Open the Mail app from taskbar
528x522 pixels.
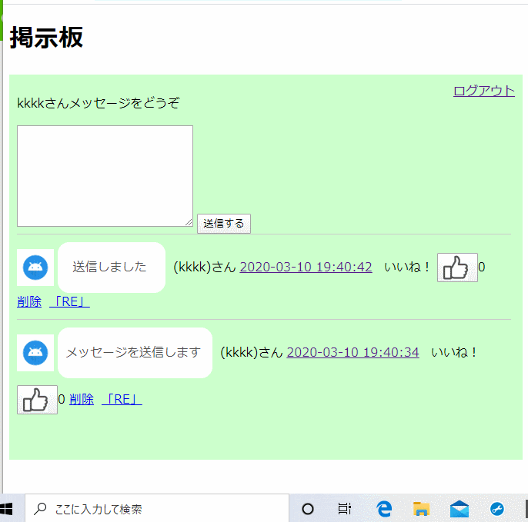click(459, 509)
